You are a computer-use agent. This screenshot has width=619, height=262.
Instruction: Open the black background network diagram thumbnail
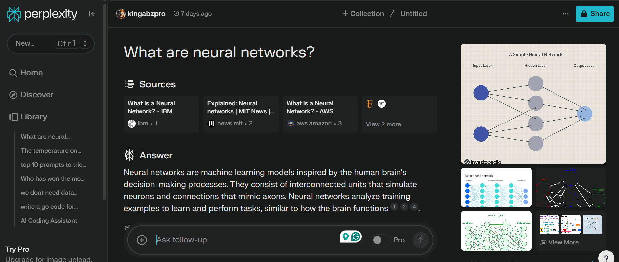pos(571,187)
